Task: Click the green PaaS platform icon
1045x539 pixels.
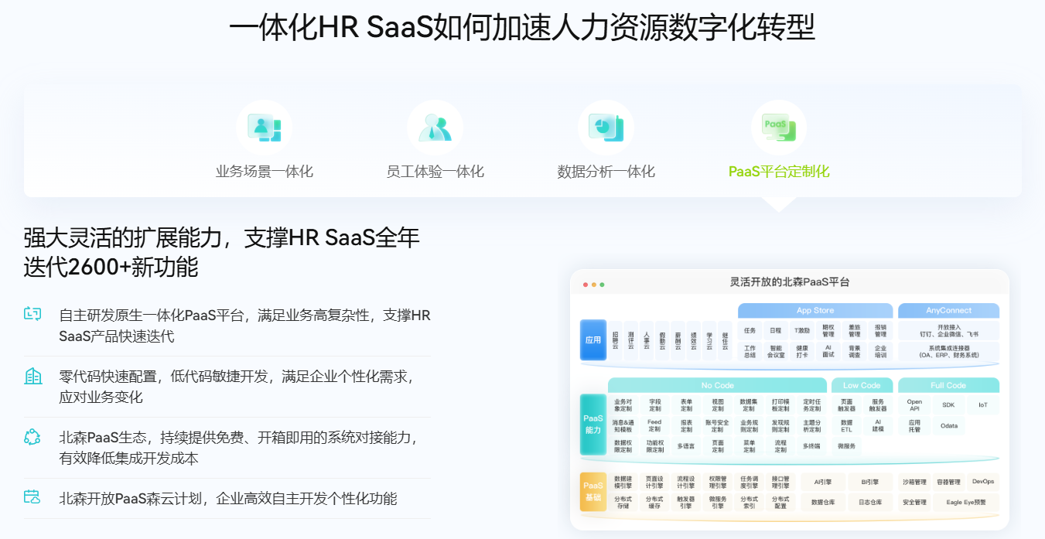Action: (778, 128)
